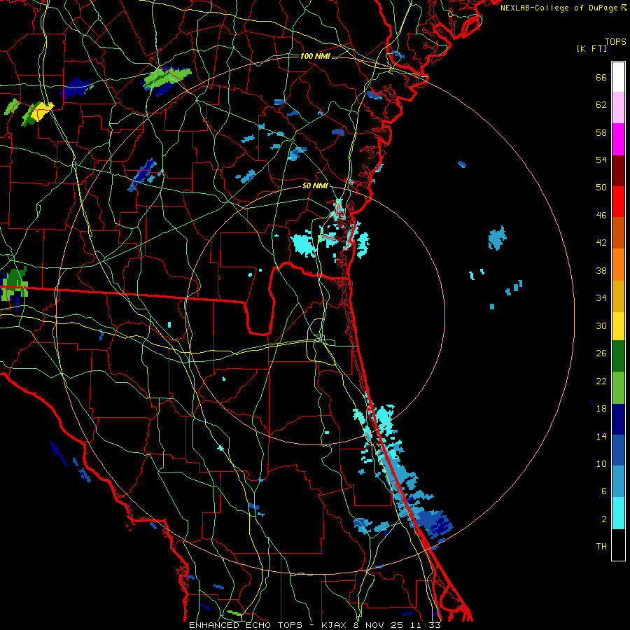Screen dimensions: 630x630
Task: Click the "30" legend value
Action: [601, 325]
